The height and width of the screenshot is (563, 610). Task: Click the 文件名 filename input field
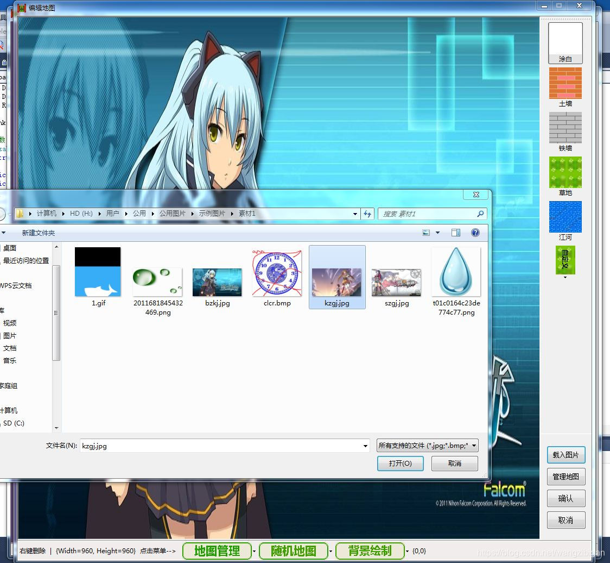click(x=220, y=446)
